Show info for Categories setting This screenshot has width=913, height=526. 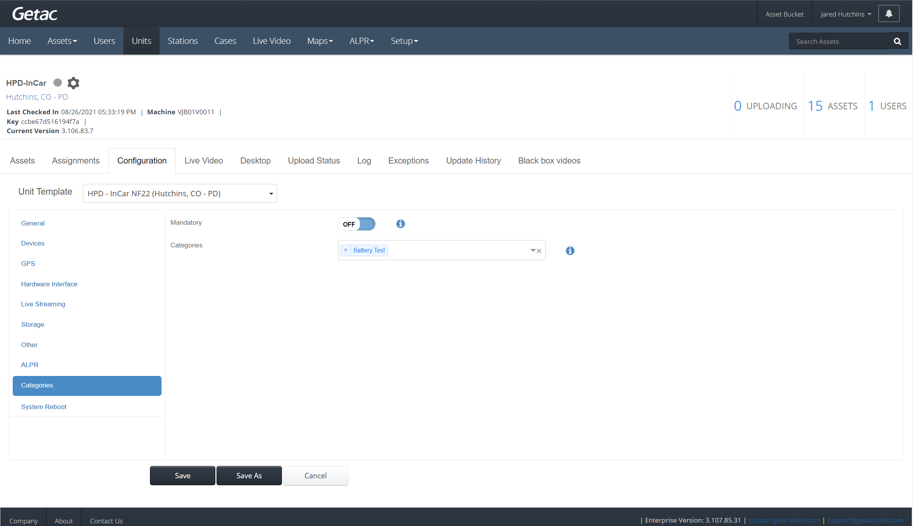570,250
